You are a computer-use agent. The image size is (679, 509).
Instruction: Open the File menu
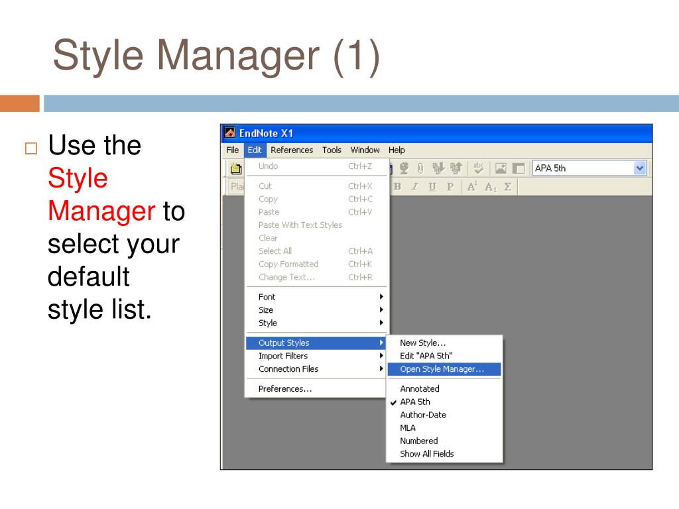click(233, 150)
